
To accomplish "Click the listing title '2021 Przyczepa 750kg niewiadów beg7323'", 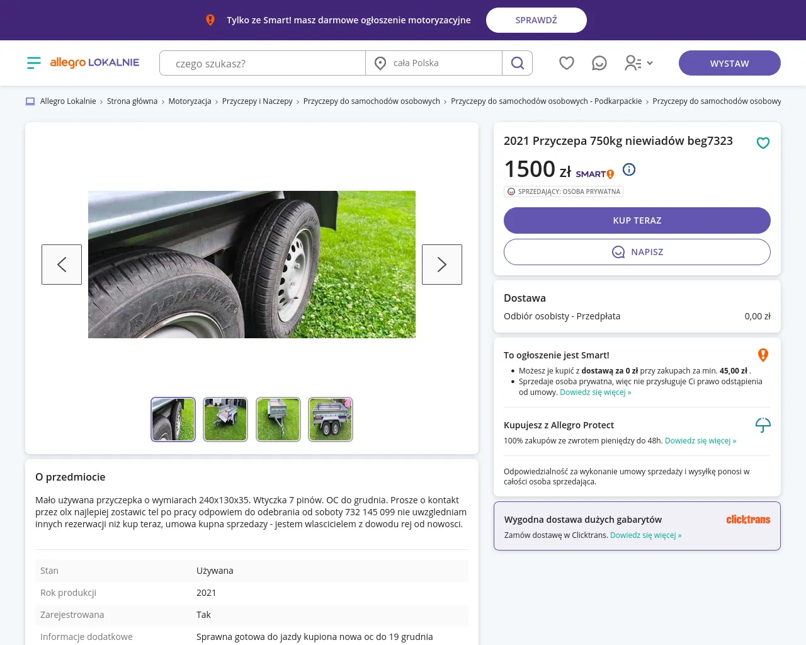I will [618, 141].
